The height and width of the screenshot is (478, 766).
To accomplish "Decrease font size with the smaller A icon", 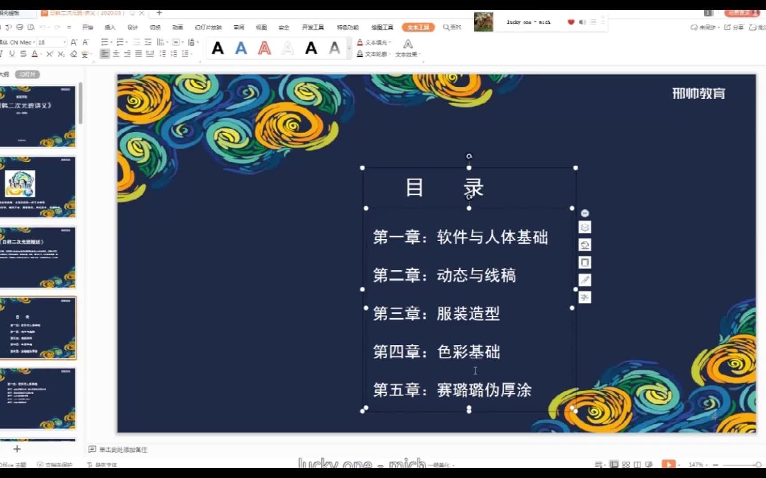I will tap(86, 42).
